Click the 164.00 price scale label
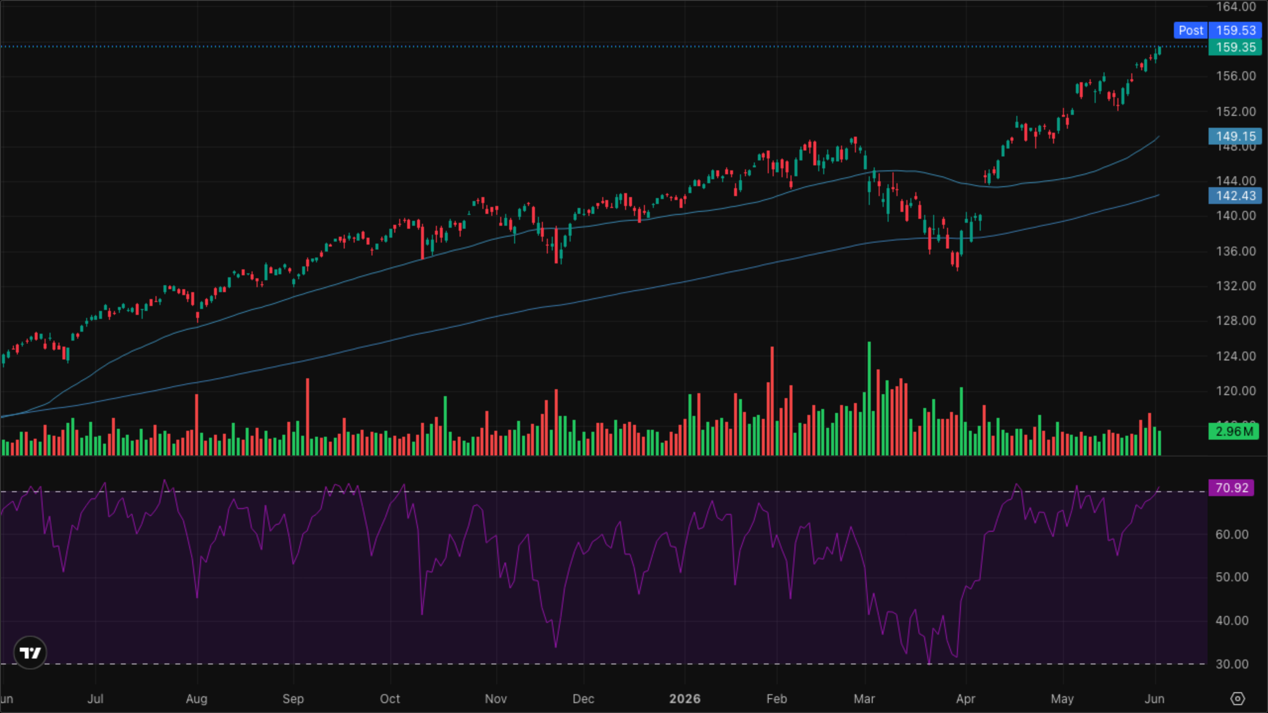This screenshot has height=713, width=1268. pyautogui.click(x=1236, y=7)
